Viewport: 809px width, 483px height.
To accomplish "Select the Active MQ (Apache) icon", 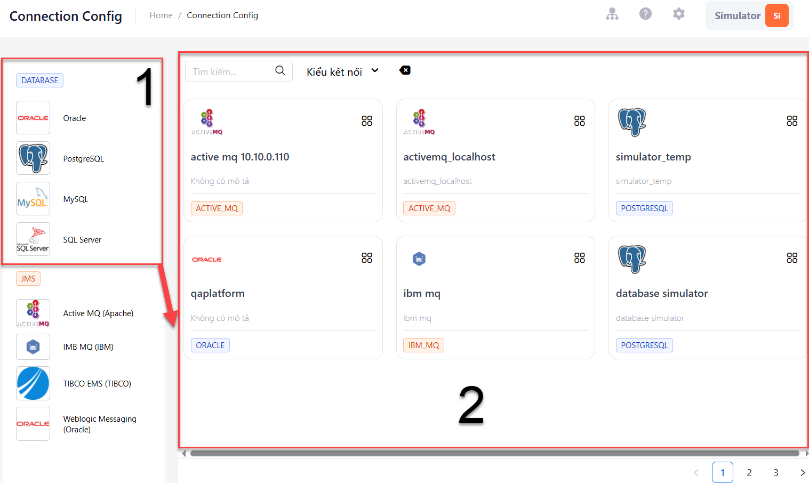I will click(x=33, y=313).
